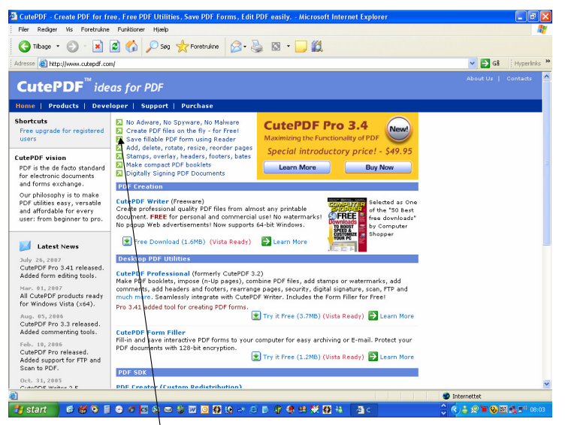Click the green Gå go arrow

[485, 63]
